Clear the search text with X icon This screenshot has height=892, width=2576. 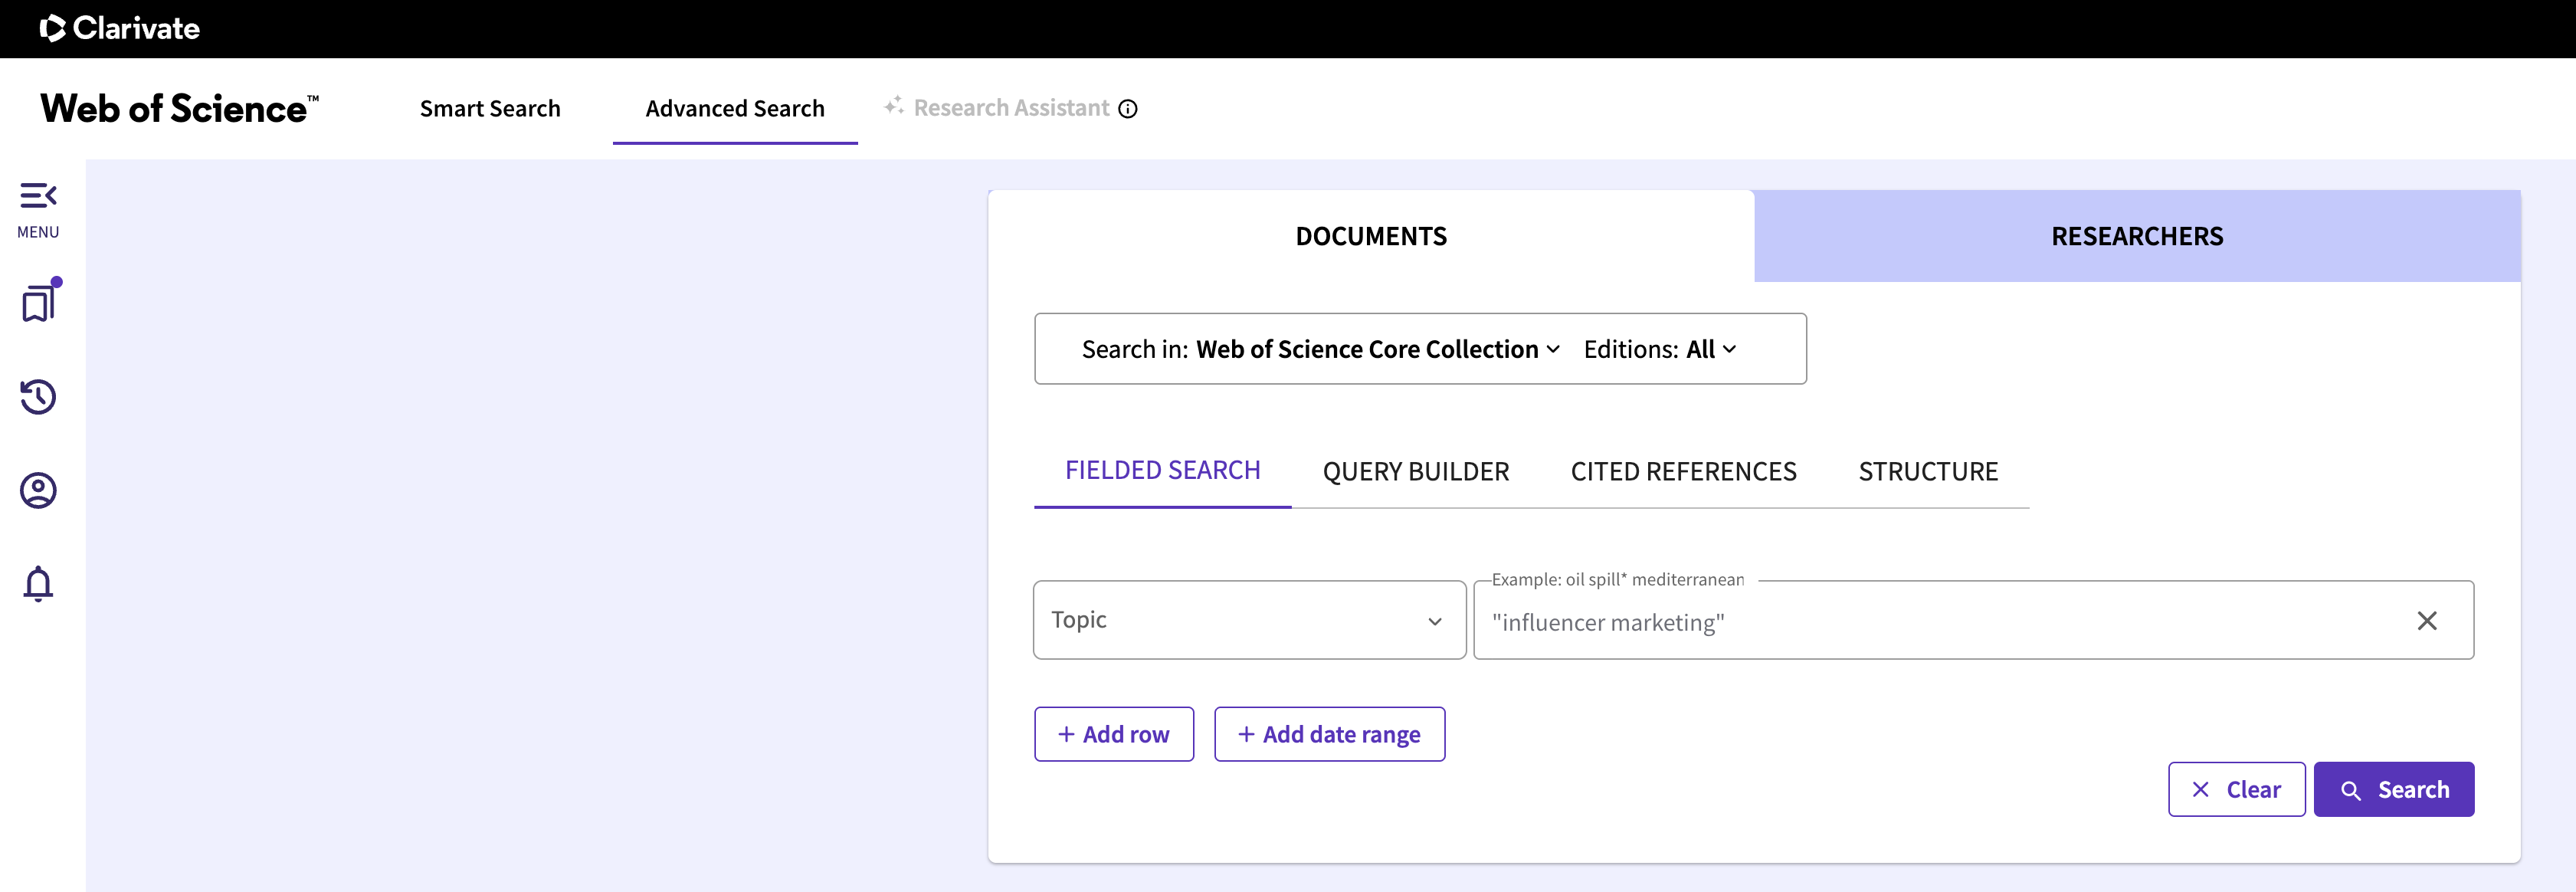(2426, 621)
